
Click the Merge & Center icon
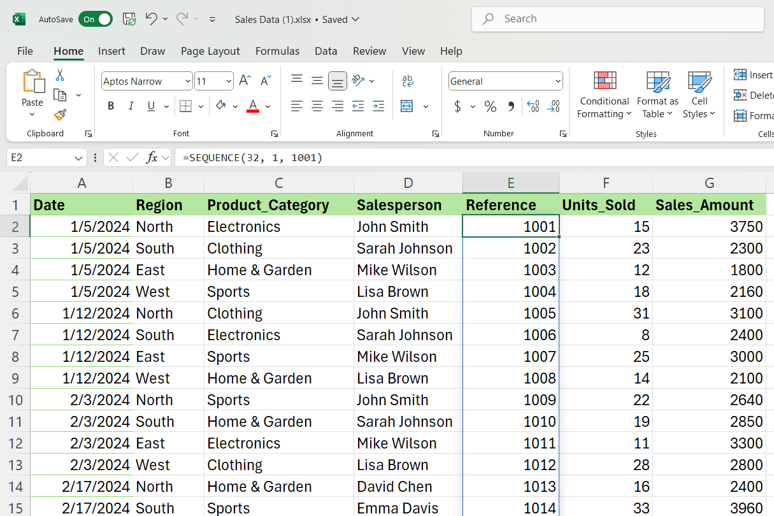point(407,106)
